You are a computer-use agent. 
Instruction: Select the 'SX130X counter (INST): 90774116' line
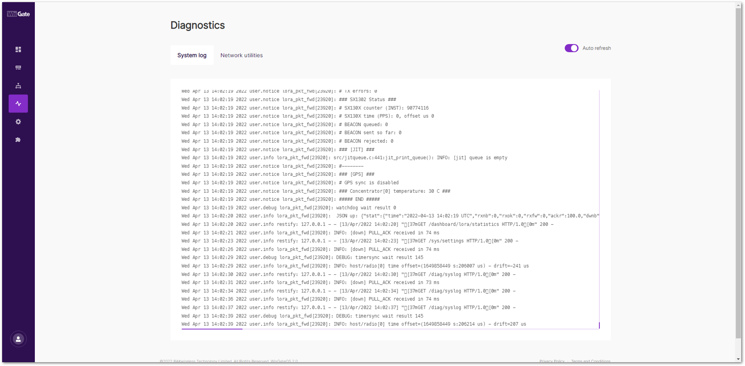coord(305,108)
